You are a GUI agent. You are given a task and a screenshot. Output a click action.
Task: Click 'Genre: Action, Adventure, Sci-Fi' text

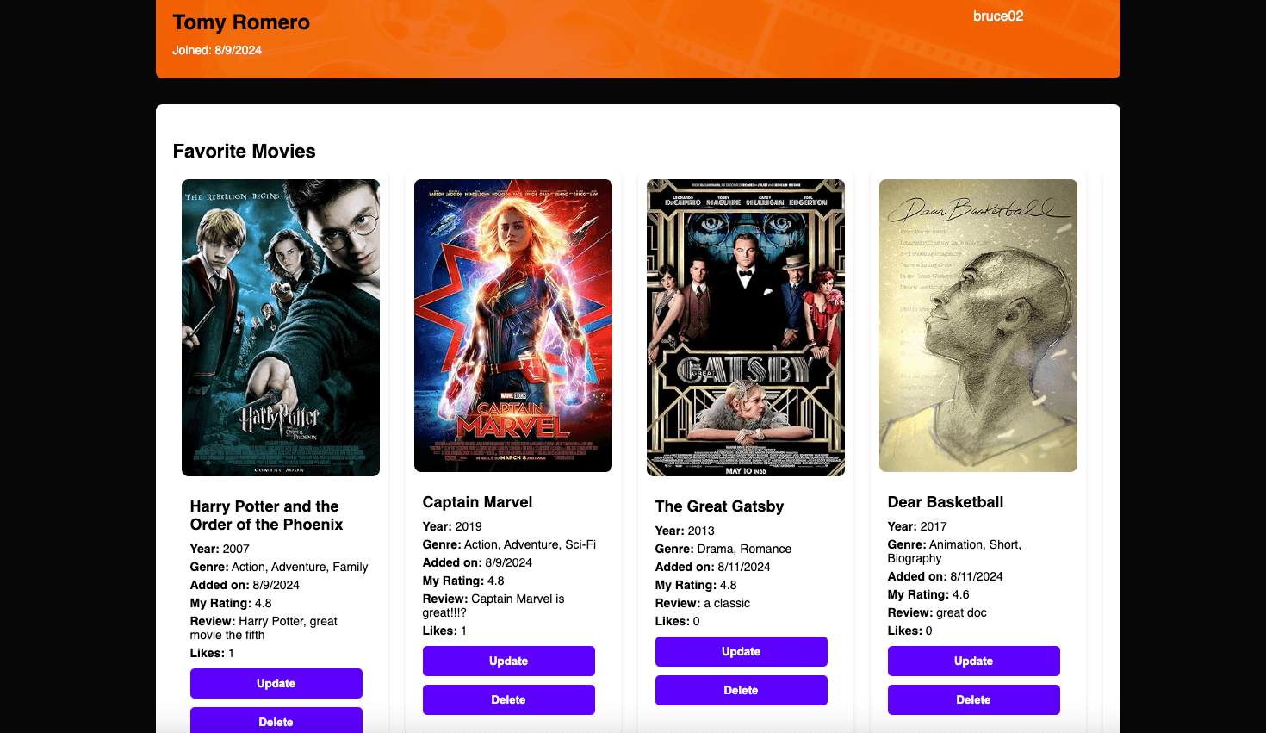tap(509, 544)
